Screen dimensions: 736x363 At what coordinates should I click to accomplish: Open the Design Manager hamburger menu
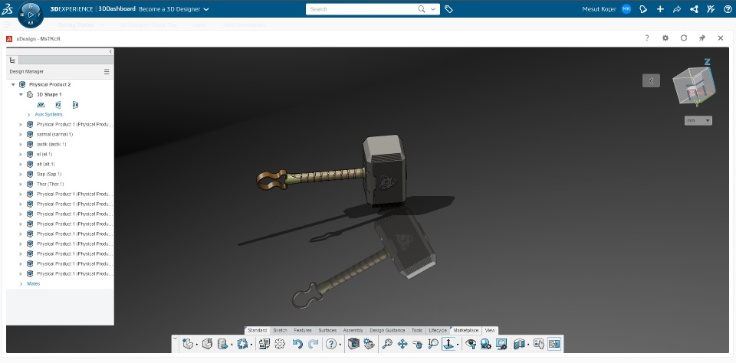[x=107, y=72]
